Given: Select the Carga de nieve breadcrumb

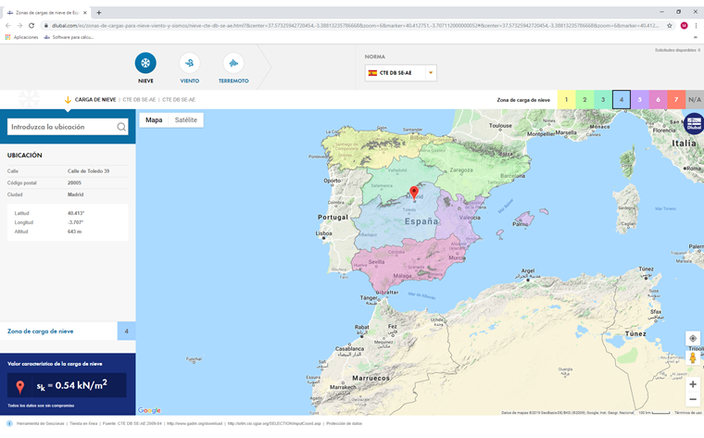Looking at the screenshot, I should point(95,100).
